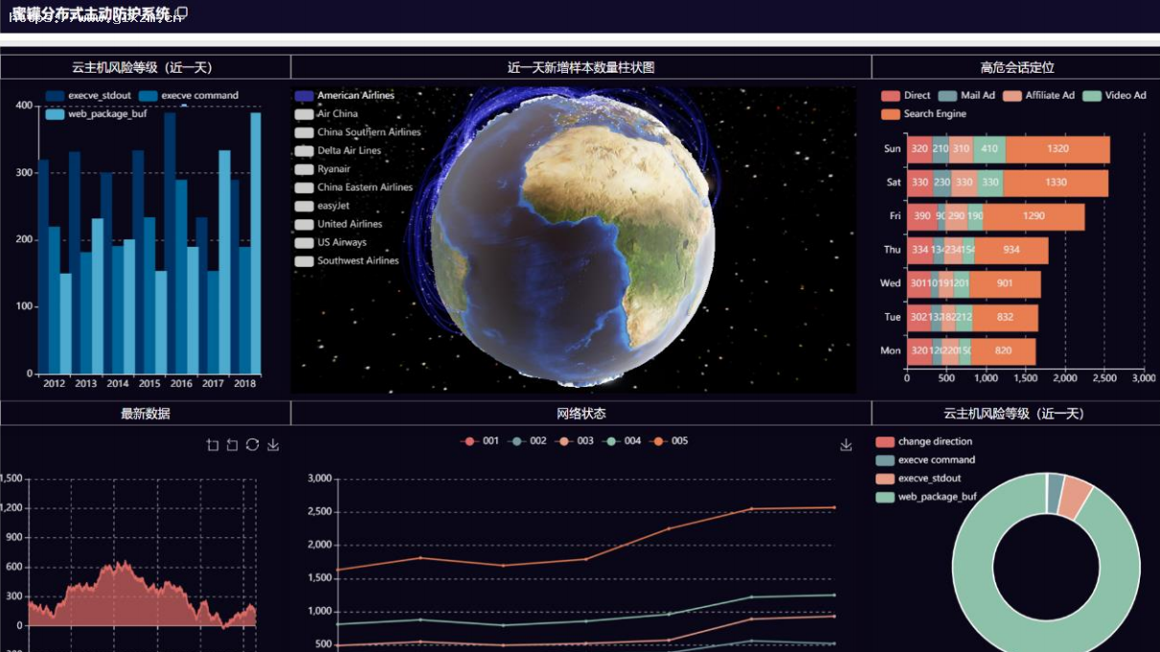This screenshot has height=652, width=1160.
Task: Click the 1290 segment of the Fri bar
Action: click(x=1035, y=216)
